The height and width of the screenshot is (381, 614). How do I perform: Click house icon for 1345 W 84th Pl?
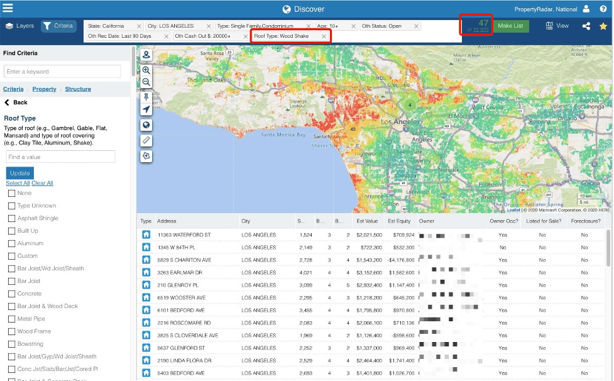(146, 247)
